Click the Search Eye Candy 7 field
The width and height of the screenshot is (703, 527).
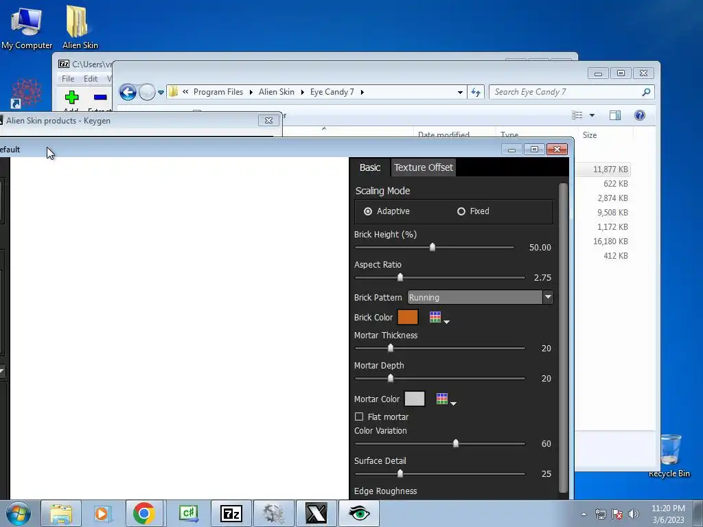coord(565,92)
